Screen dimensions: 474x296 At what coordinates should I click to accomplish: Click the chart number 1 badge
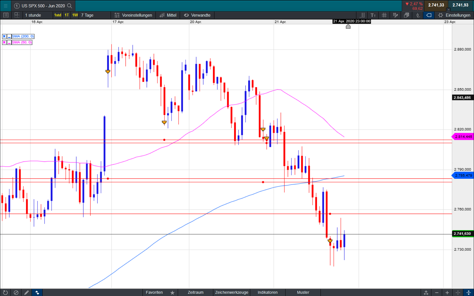(17, 6)
